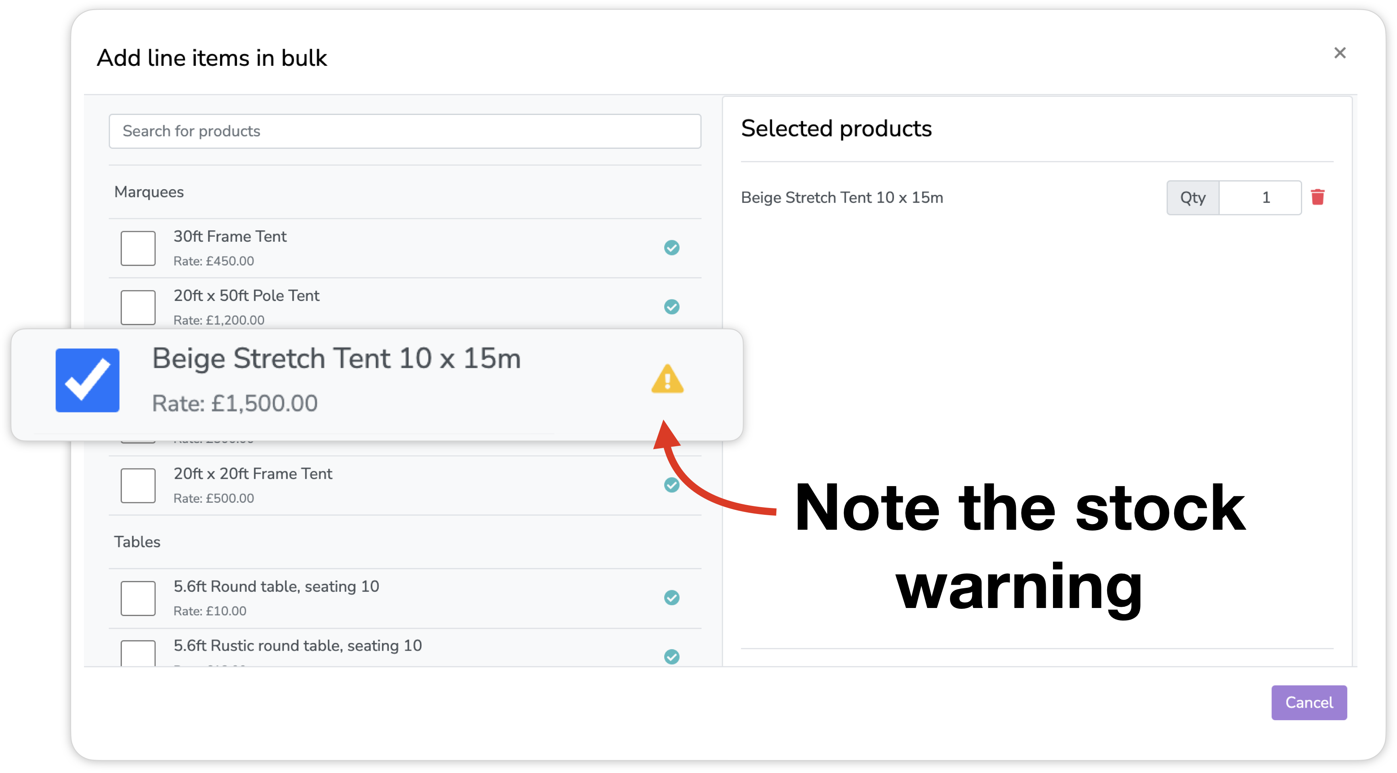Click the yellow stock warning triangle icon

pyautogui.click(x=667, y=378)
